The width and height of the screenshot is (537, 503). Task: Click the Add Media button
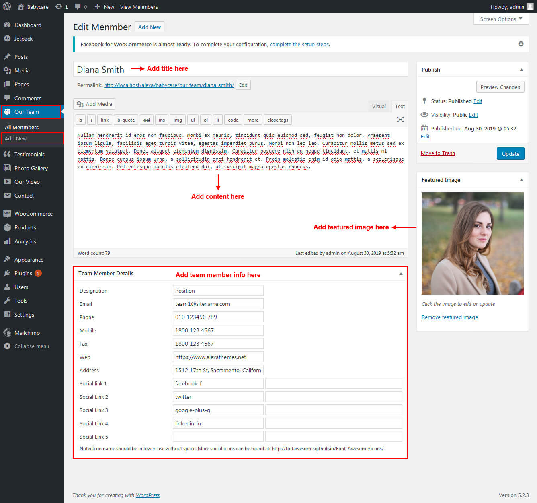point(94,104)
